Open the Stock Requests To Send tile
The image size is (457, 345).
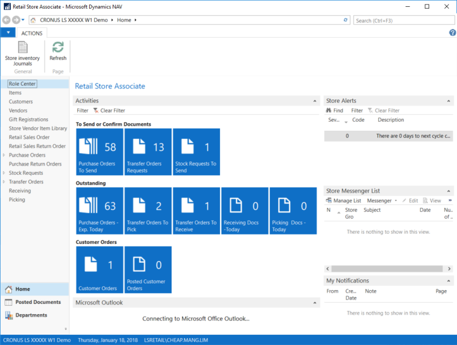196,152
